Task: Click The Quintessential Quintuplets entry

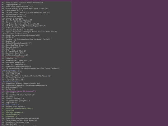Action: click(16, 100)
